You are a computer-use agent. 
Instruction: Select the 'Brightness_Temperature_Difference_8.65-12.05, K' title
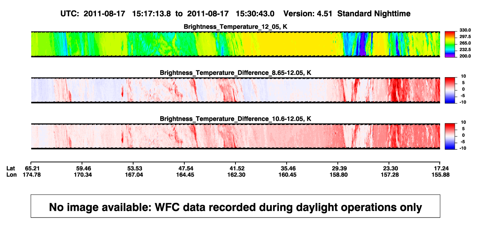pyautogui.click(x=235, y=73)
